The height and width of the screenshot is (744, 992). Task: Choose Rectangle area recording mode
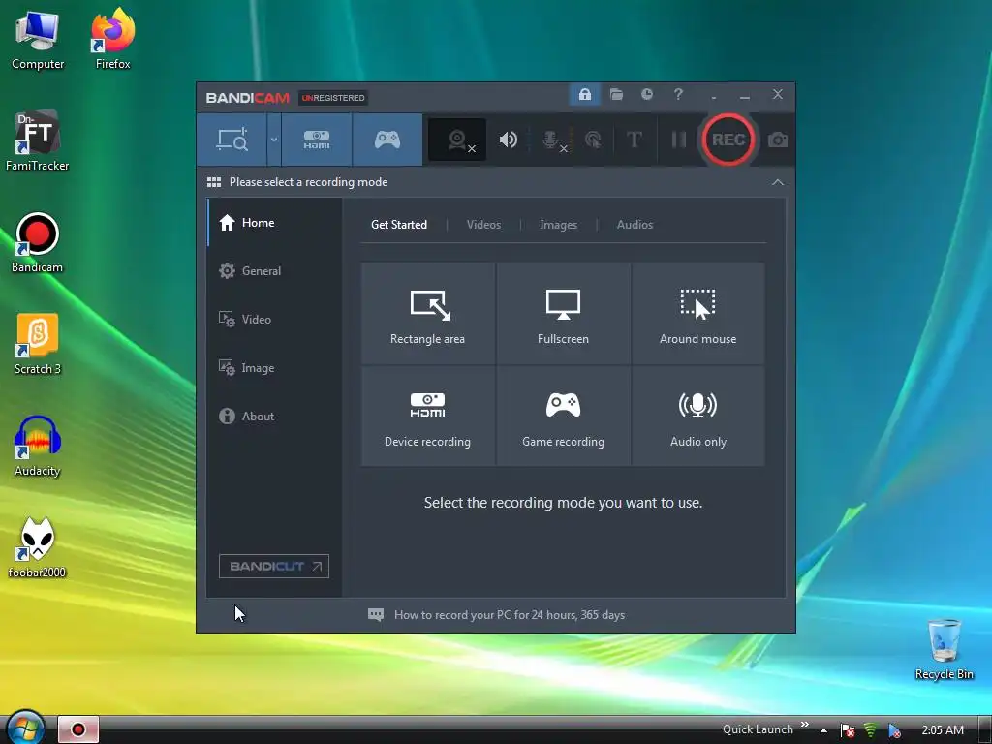click(427, 314)
